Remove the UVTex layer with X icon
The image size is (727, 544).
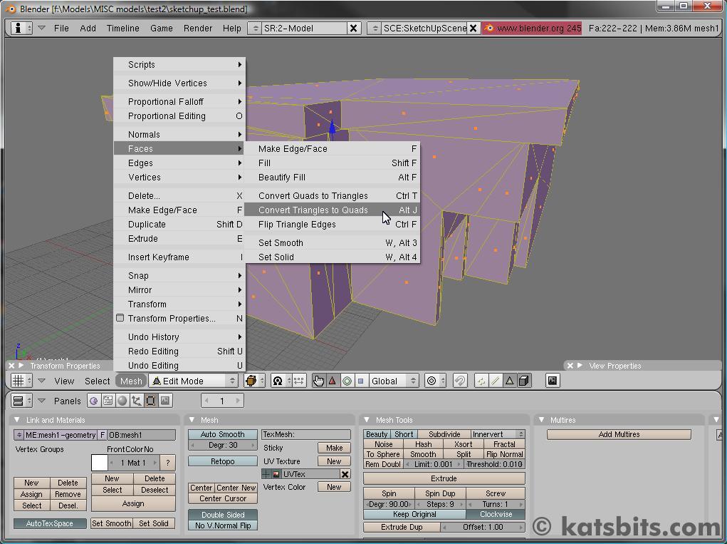(345, 474)
